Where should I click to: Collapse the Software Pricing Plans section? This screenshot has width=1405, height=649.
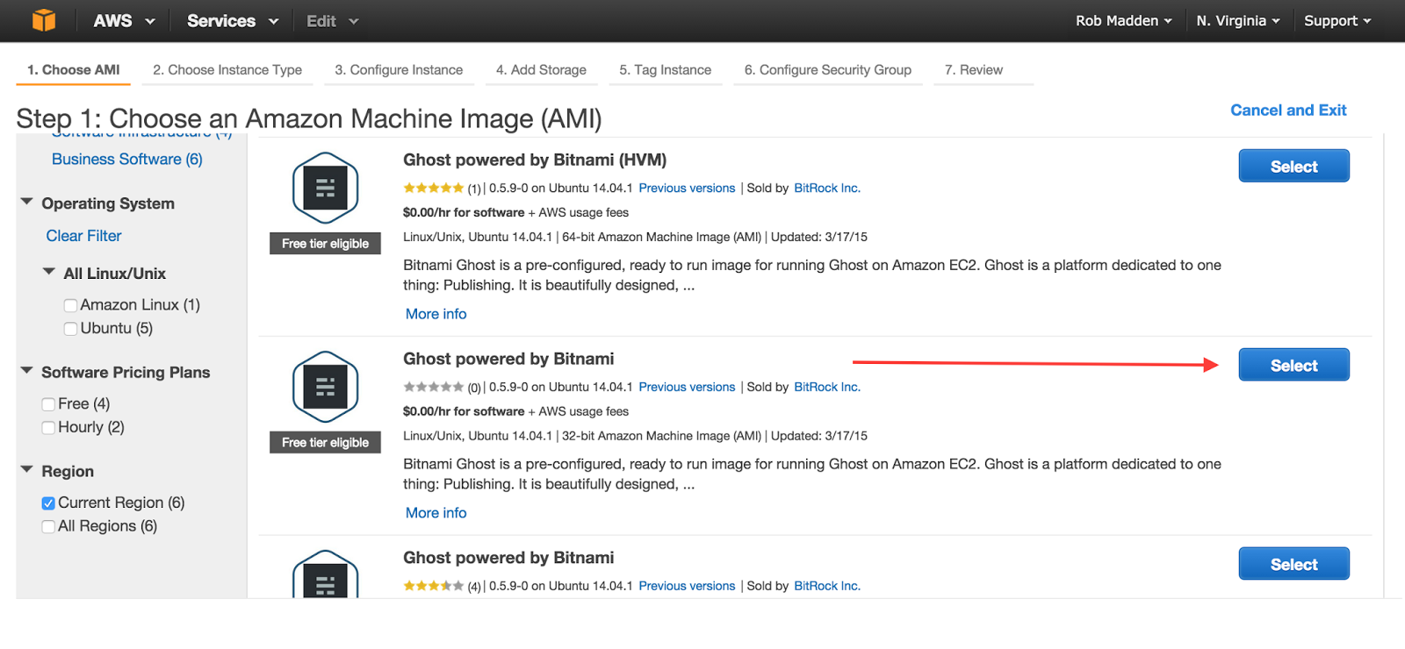[x=27, y=372]
